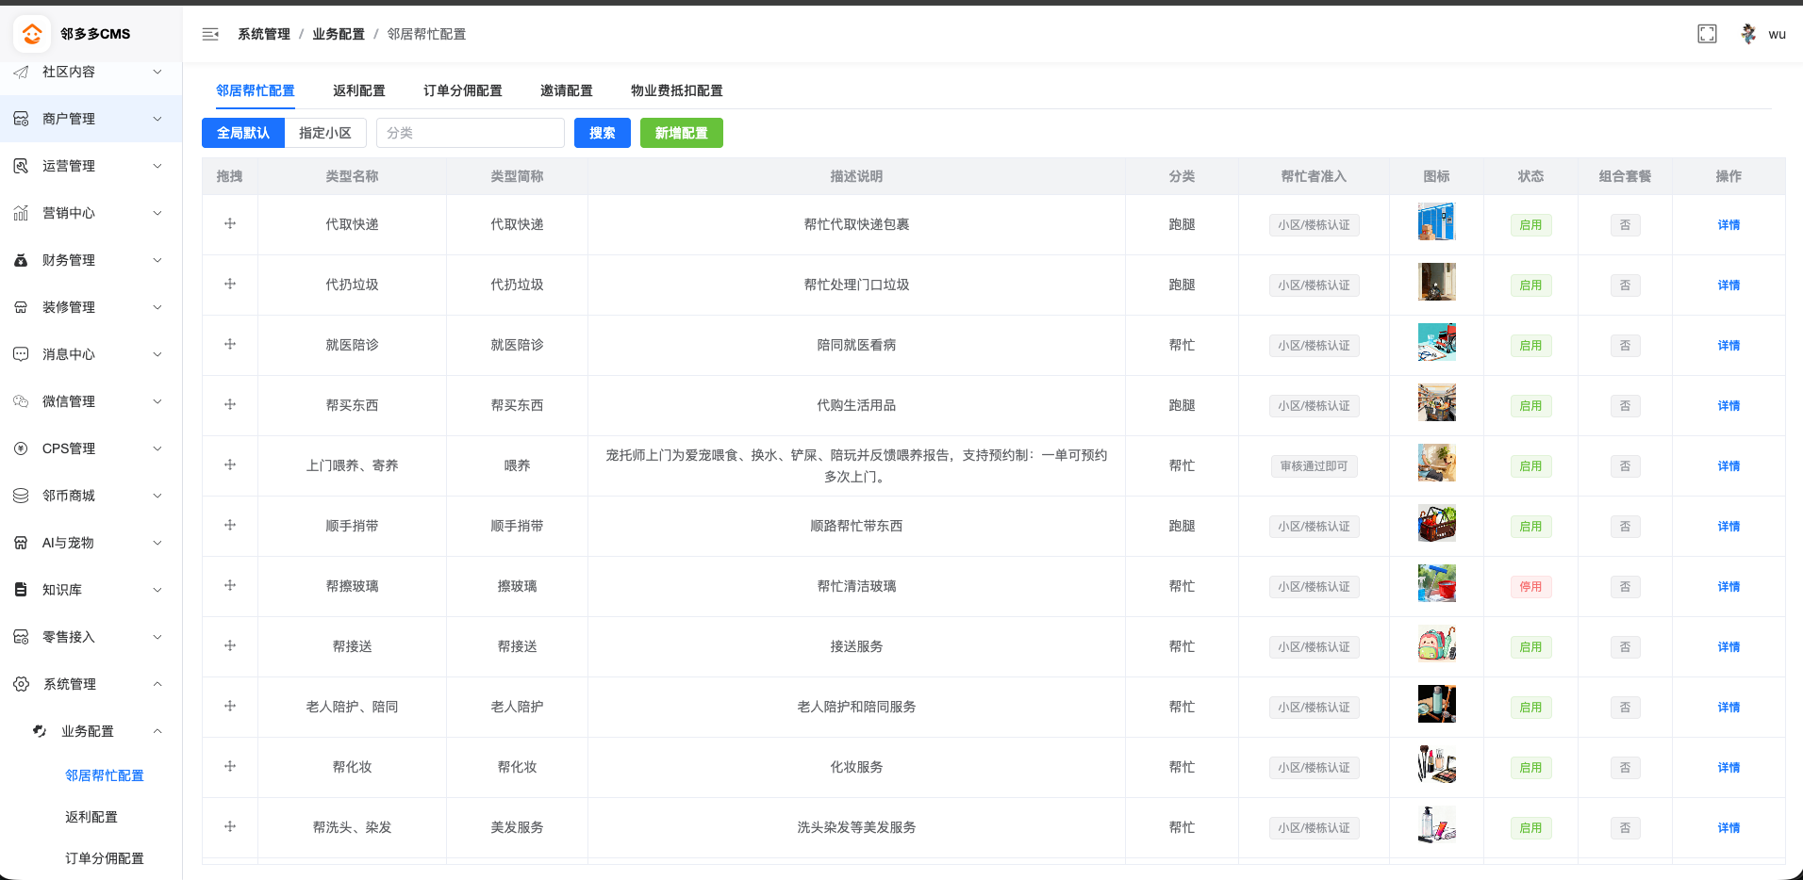Expand the 邻币商城 menu chevron
1803x880 pixels.
[157, 496]
